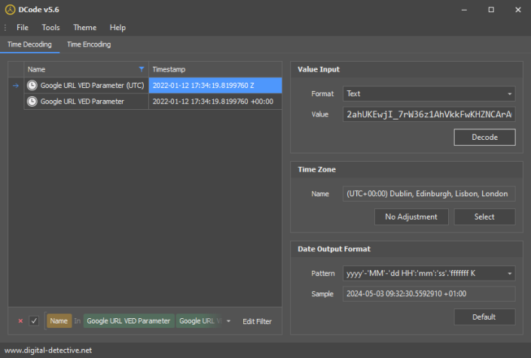The height and width of the screenshot is (358, 531).
Task: Click the time zone Select button
Action: click(484, 217)
